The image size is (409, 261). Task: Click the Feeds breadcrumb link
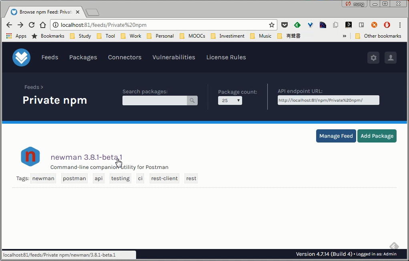tap(32, 87)
